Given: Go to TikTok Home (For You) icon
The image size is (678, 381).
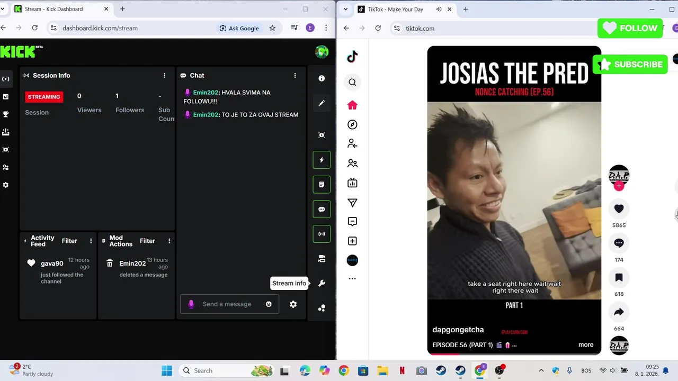Looking at the screenshot, I should [352, 105].
